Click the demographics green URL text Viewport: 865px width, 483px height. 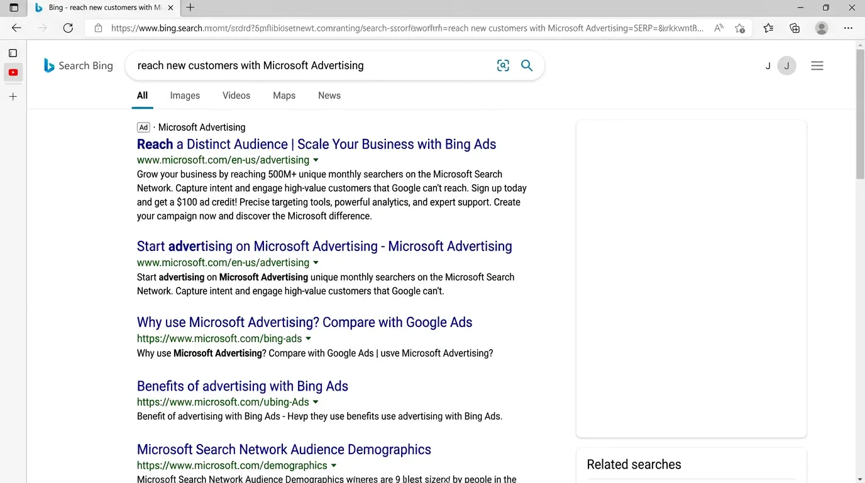(232, 465)
